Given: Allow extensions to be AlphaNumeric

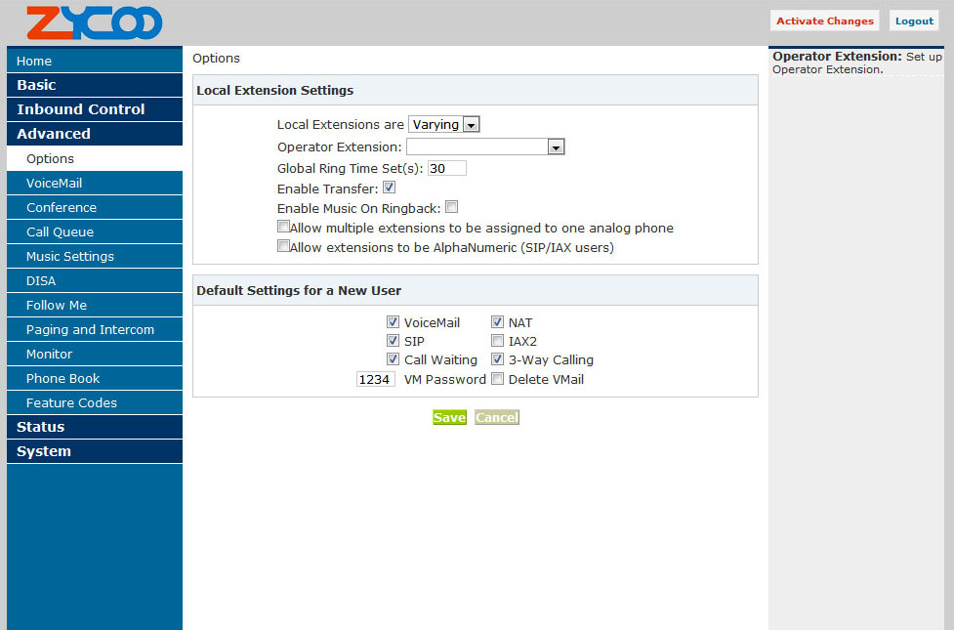Looking at the screenshot, I should pos(284,247).
